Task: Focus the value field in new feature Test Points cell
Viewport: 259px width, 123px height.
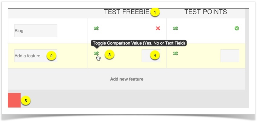Action: (230, 56)
